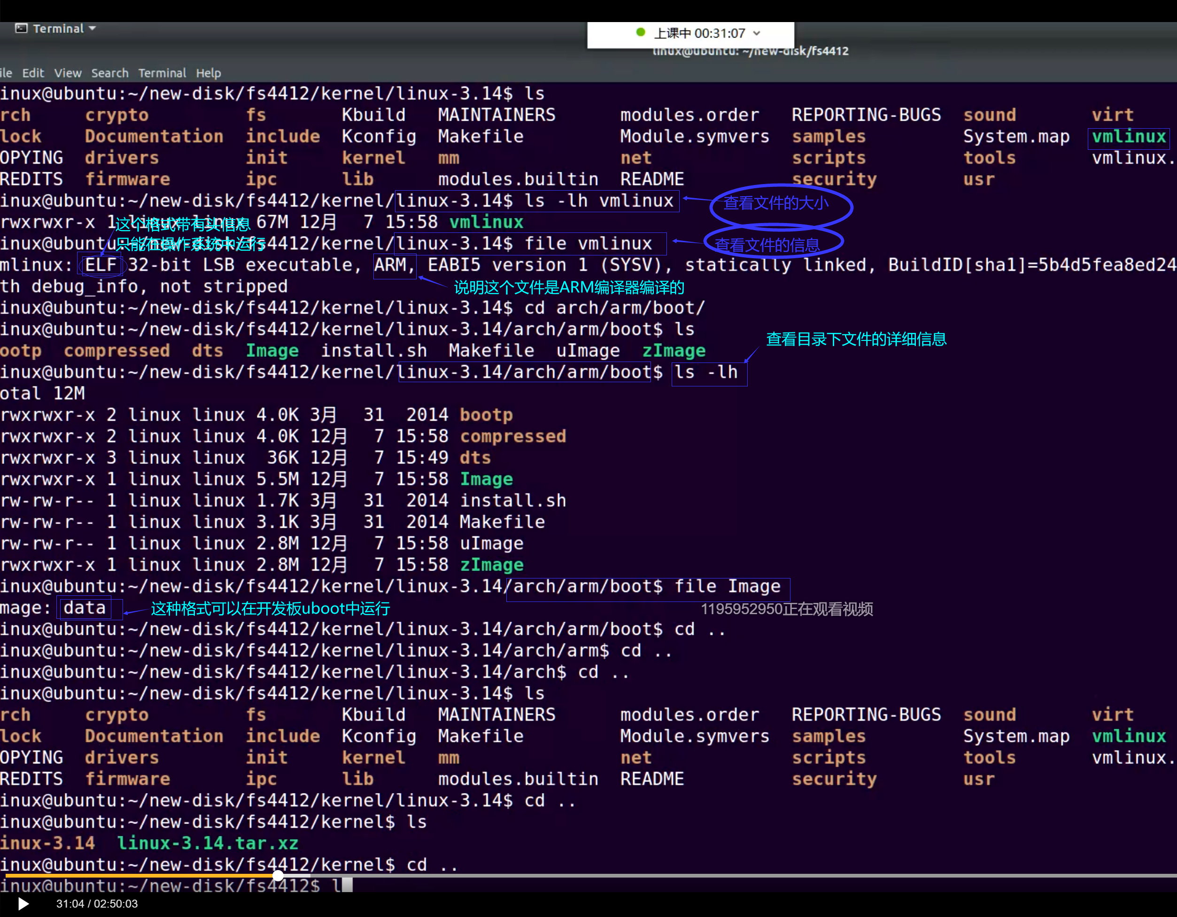
Task: Click the video progress bar handle
Action: coord(278,876)
